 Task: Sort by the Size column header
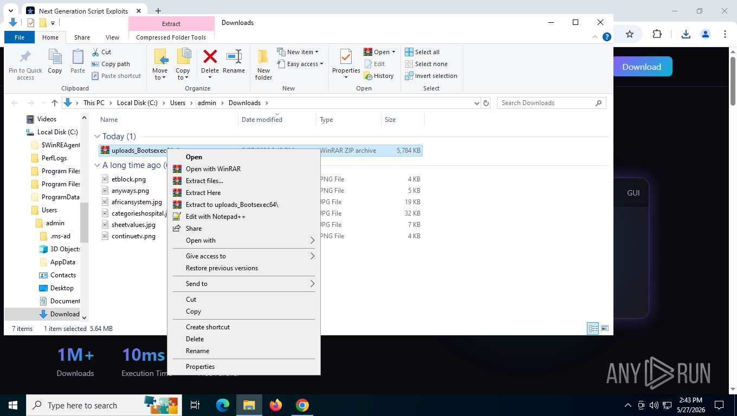[402, 120]
